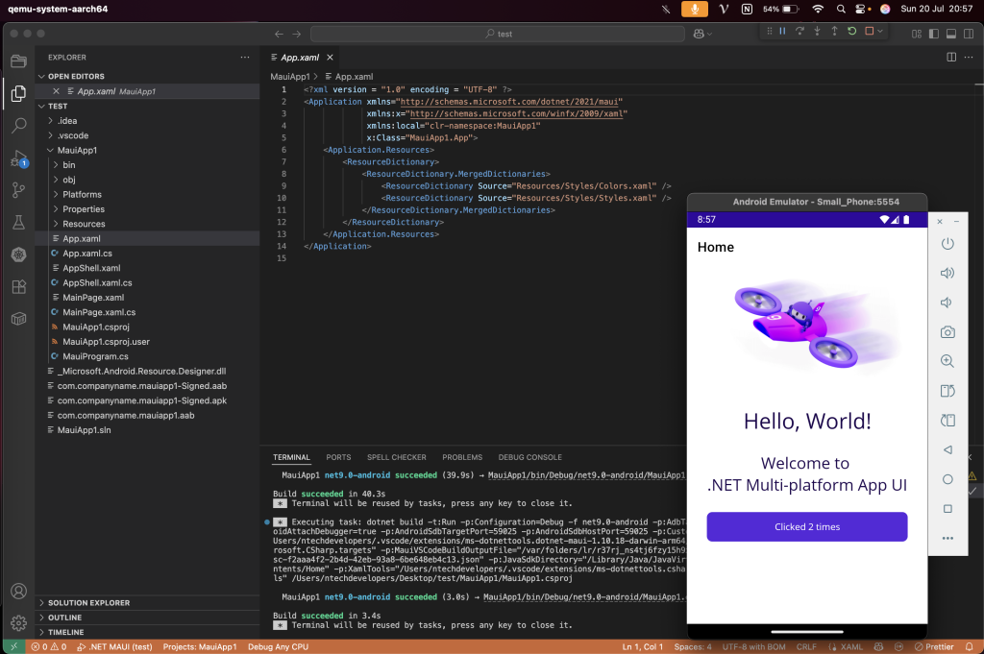Open the Testing flask view
Screen dimensions: 984x654
19,222
